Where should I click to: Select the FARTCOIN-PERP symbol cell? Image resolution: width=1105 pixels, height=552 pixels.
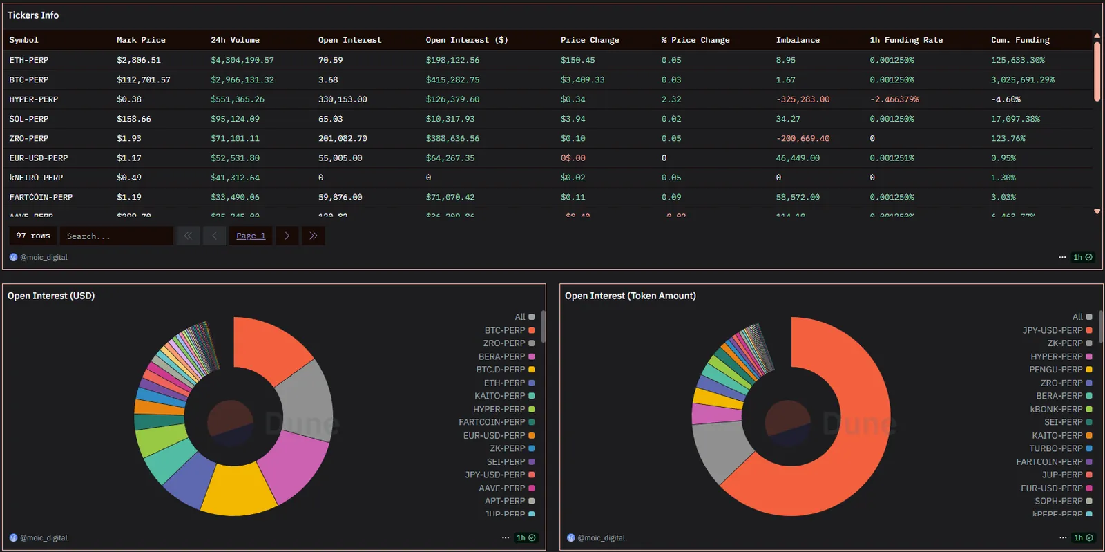41,197
